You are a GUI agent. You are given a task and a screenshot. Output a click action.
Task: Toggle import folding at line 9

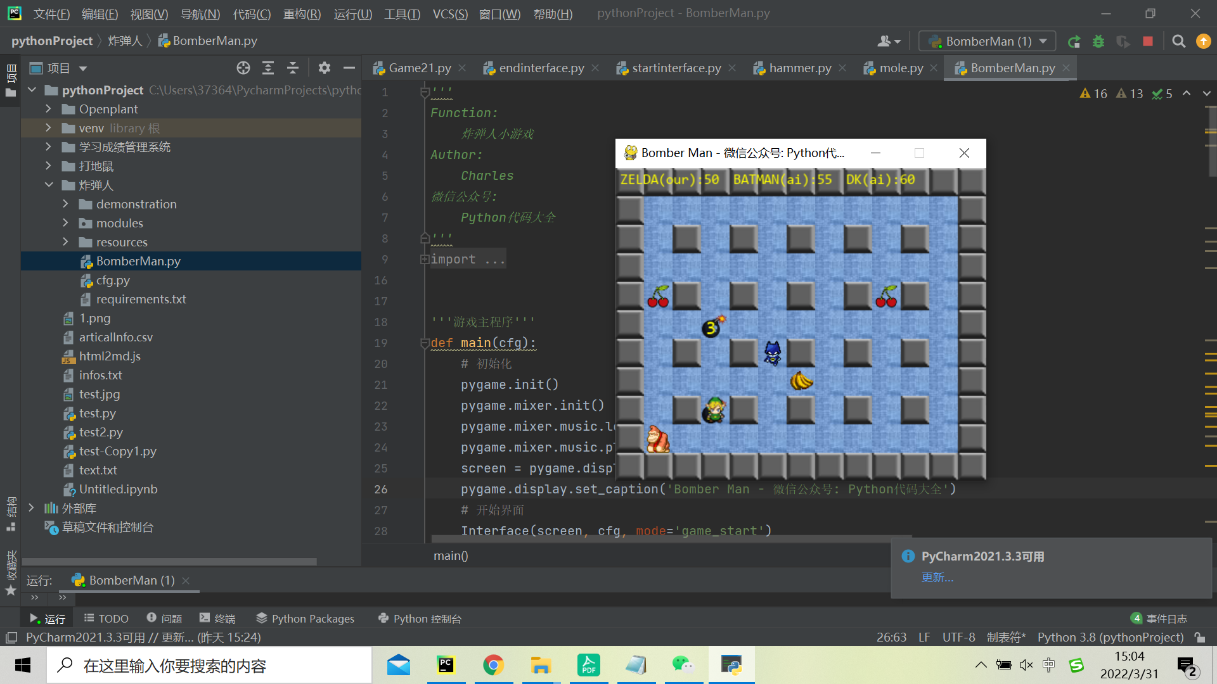[x=425, y=260]
